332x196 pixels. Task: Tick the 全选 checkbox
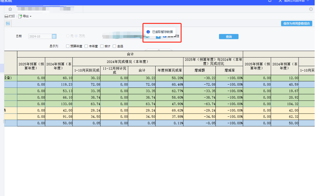pyautogui.click(x=114, y=46)
